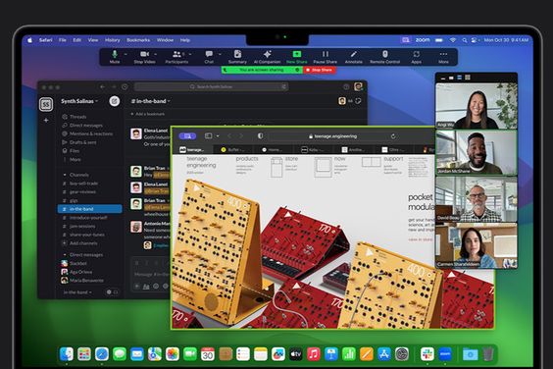Click the Slack back arrow

(x=102, y=87)
